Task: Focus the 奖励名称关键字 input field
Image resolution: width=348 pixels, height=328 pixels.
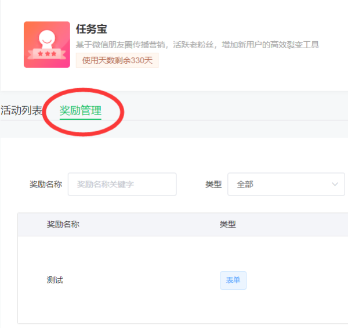Action: [x=122, y=185]
